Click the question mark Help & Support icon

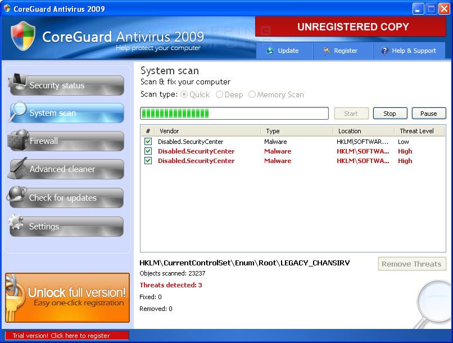pyautogui.click(x=385, y=51)
